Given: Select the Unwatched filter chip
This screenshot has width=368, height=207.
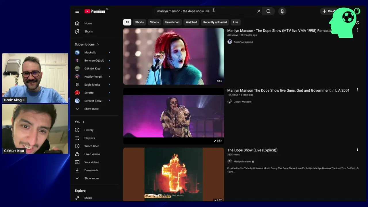Looking at the screenshot, I should (172, 22).
